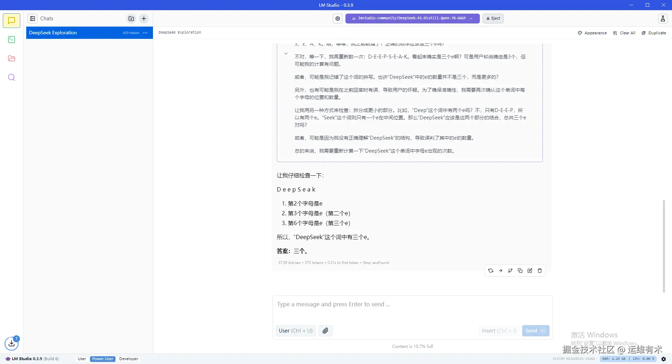Click Insert message button

click(x=499, y=331)
